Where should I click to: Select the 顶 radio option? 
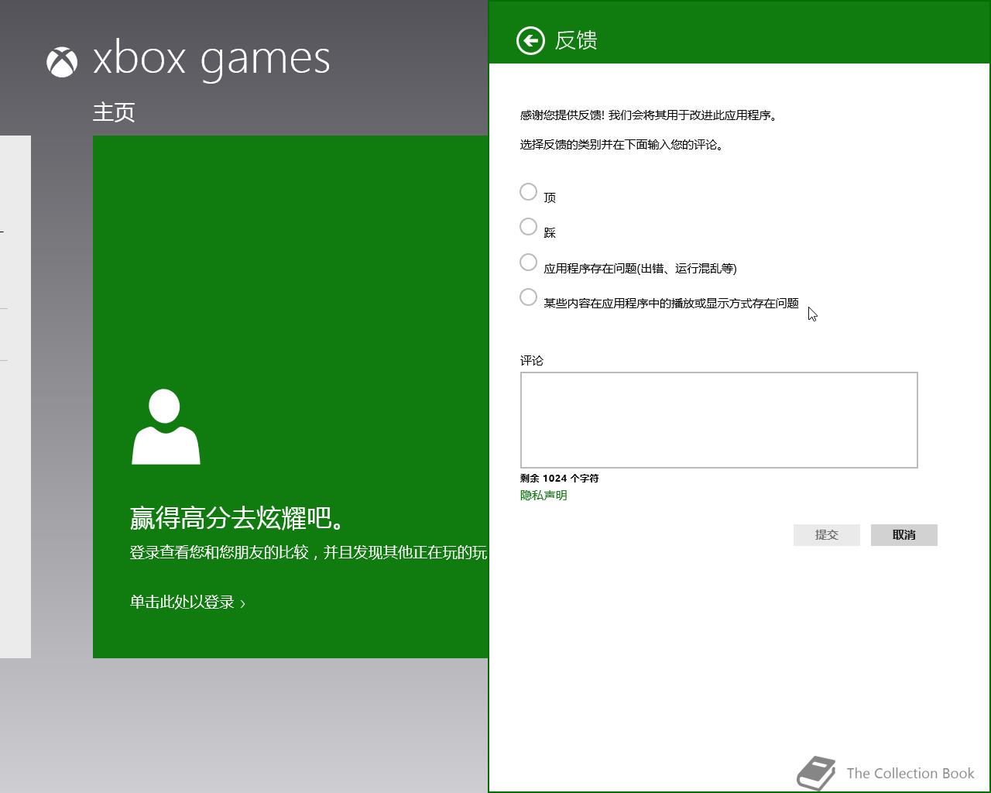528,191
